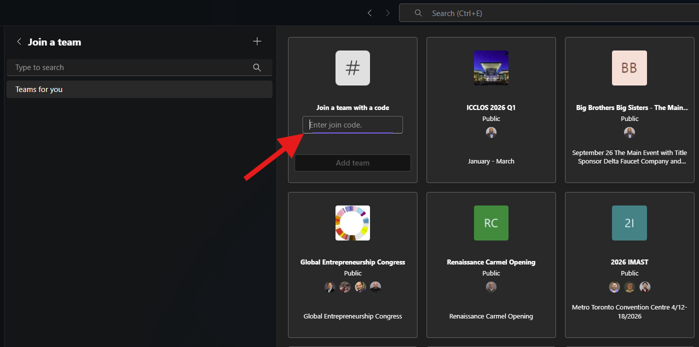This screenshot has width=699, height=347.
Task: Click the BB team avatar icon
Action: coord(629,68)
